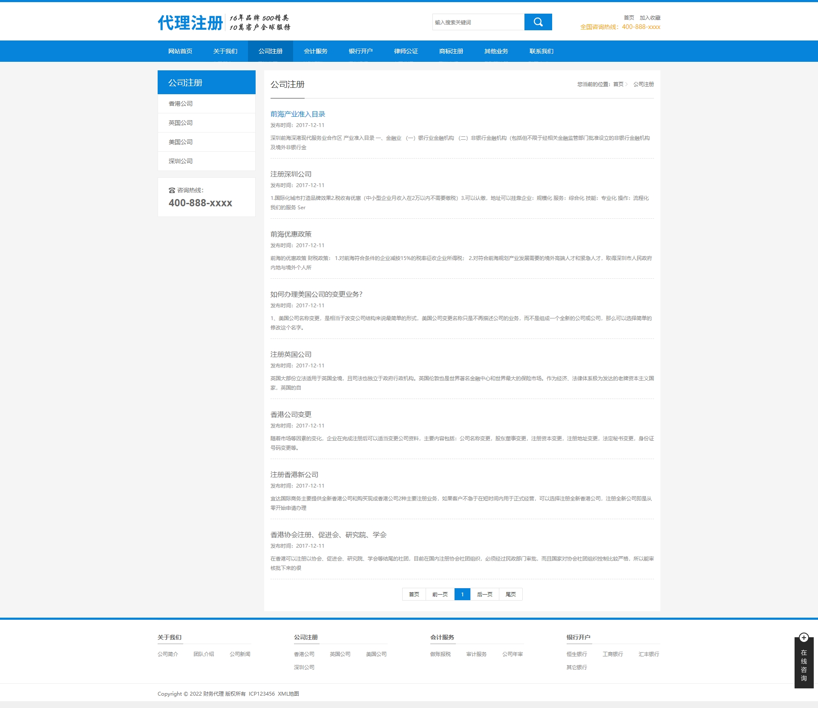Click breadcrumb 公司注册 link
Screen dimensions: 818x708
point(644,84)
